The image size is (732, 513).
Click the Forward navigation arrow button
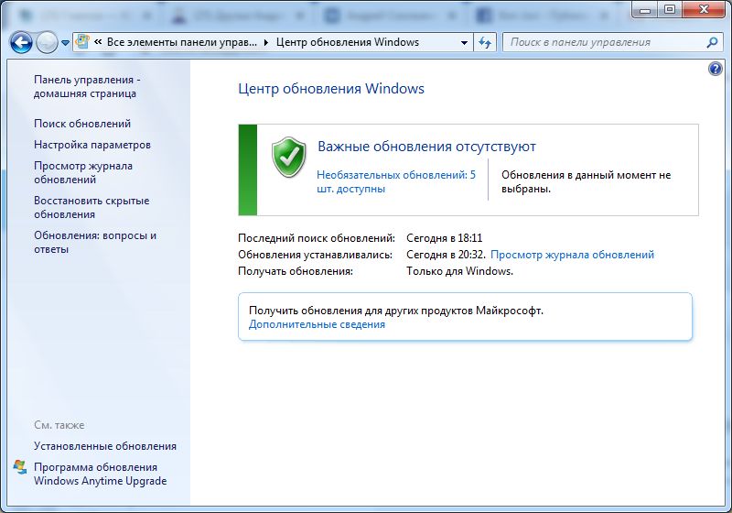pos(47,43)
